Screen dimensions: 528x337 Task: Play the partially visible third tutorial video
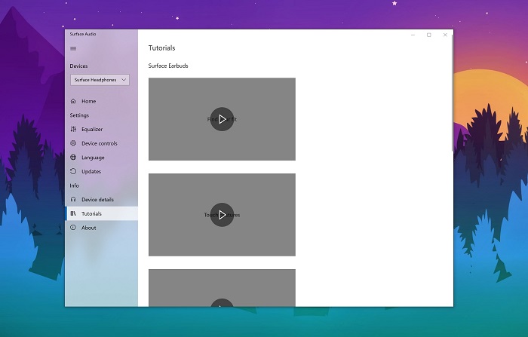222,302
